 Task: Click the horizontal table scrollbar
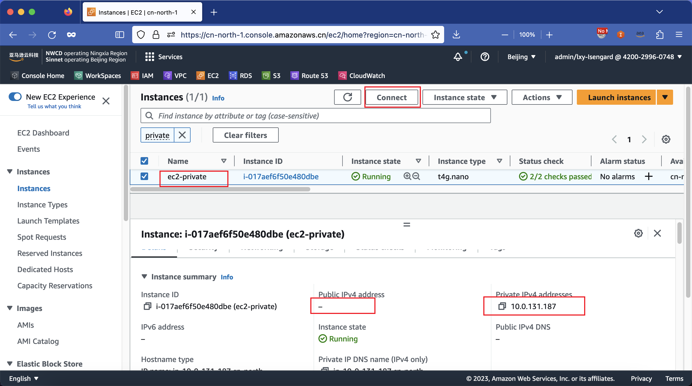[x=220, y=189]
